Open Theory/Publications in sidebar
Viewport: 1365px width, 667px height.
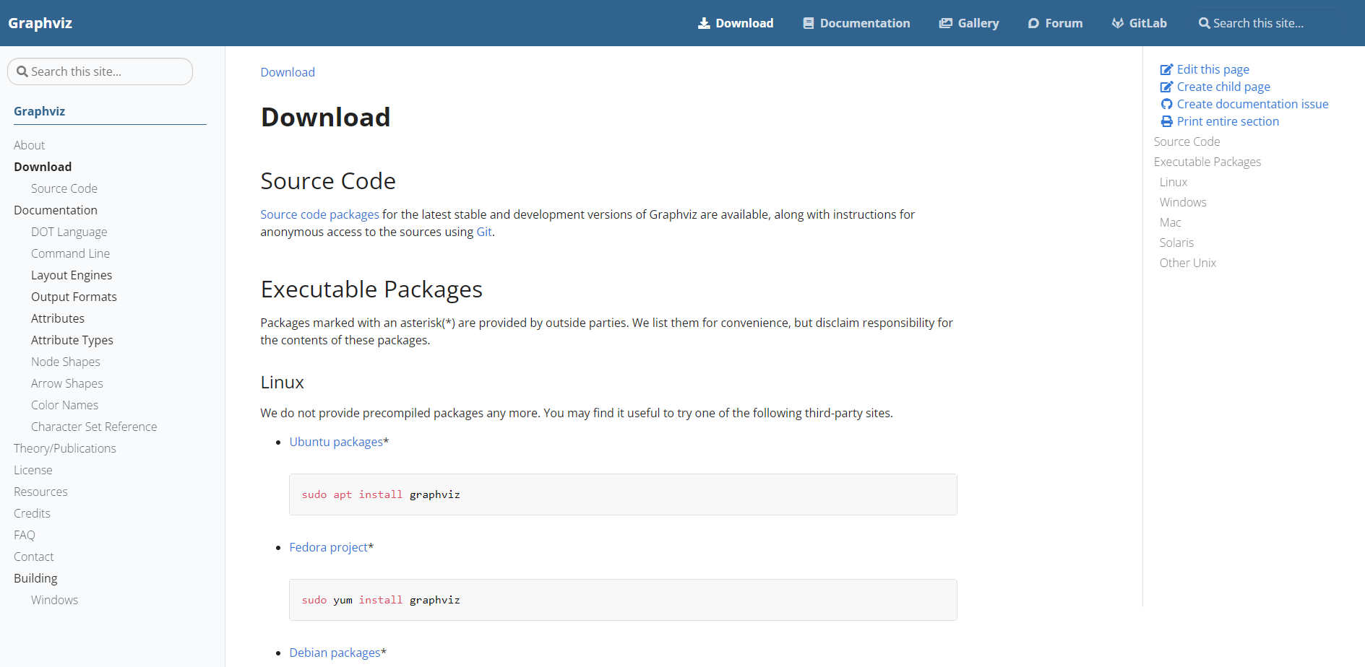pyautogui.click(x=65, y=448)
